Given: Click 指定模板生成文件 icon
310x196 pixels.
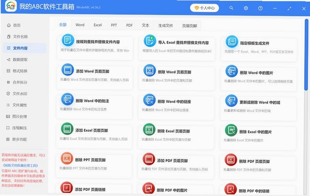Looking at the screenshot, I should [x=231, y=41].
